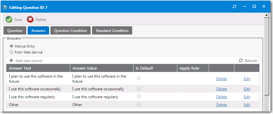Click the scrollbar up arrow
This screenshot has width=273, height=114.
[x=267, y=16]
